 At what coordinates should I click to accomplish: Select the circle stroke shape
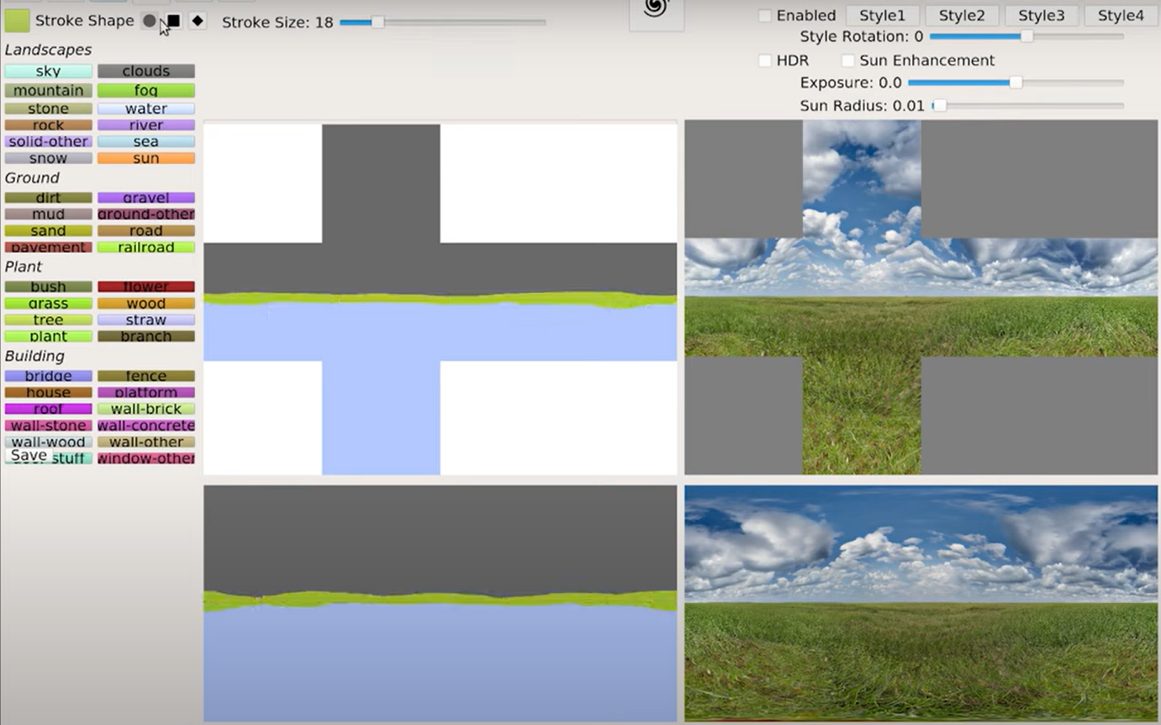pyautogui.click(x=150, y=21)
